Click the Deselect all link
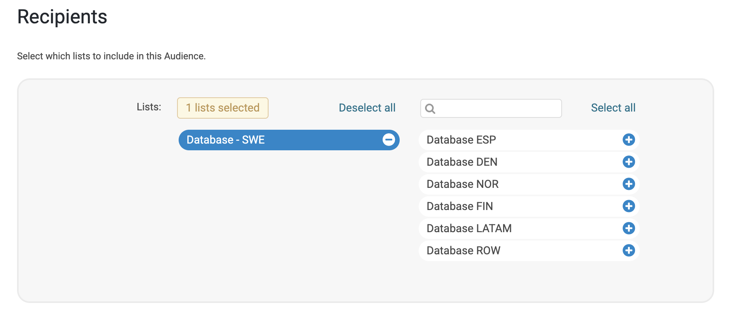 [367, 108]
